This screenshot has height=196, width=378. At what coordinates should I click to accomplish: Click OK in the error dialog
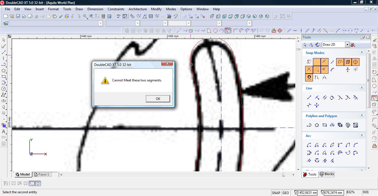(x=158, y=99)
